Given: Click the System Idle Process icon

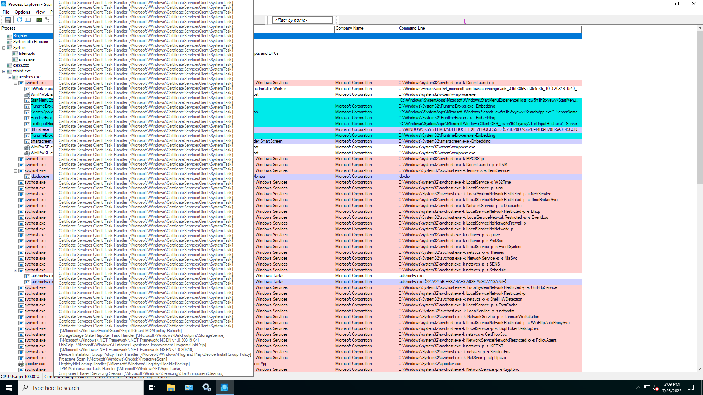Looking at the screenshot, I should (x=10, y=42).
